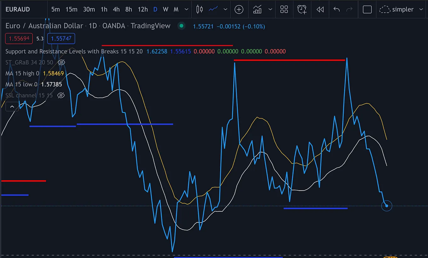Screen dimensions: 428x258
Task: Open the indicator templates grid icon
Action: click(x=284, y=9)
